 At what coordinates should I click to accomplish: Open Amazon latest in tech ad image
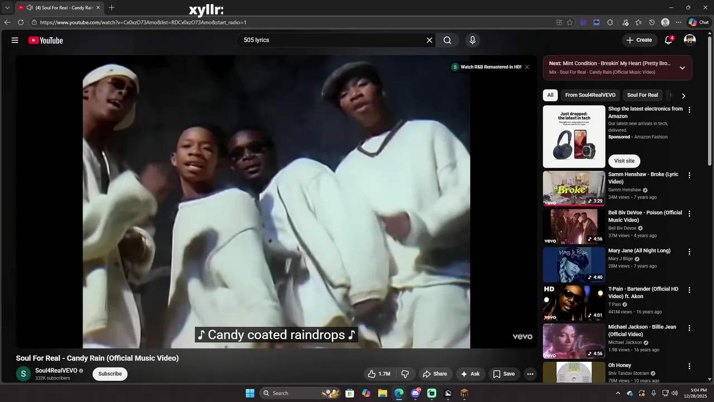(x=574, y=137)
